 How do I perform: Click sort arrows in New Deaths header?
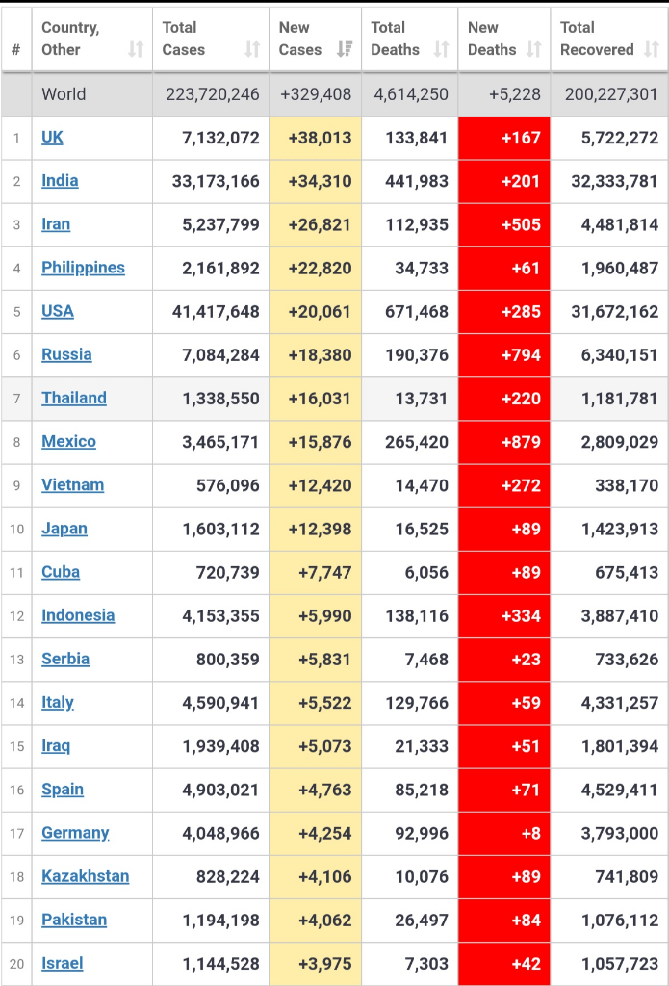[x=533, y=49]
